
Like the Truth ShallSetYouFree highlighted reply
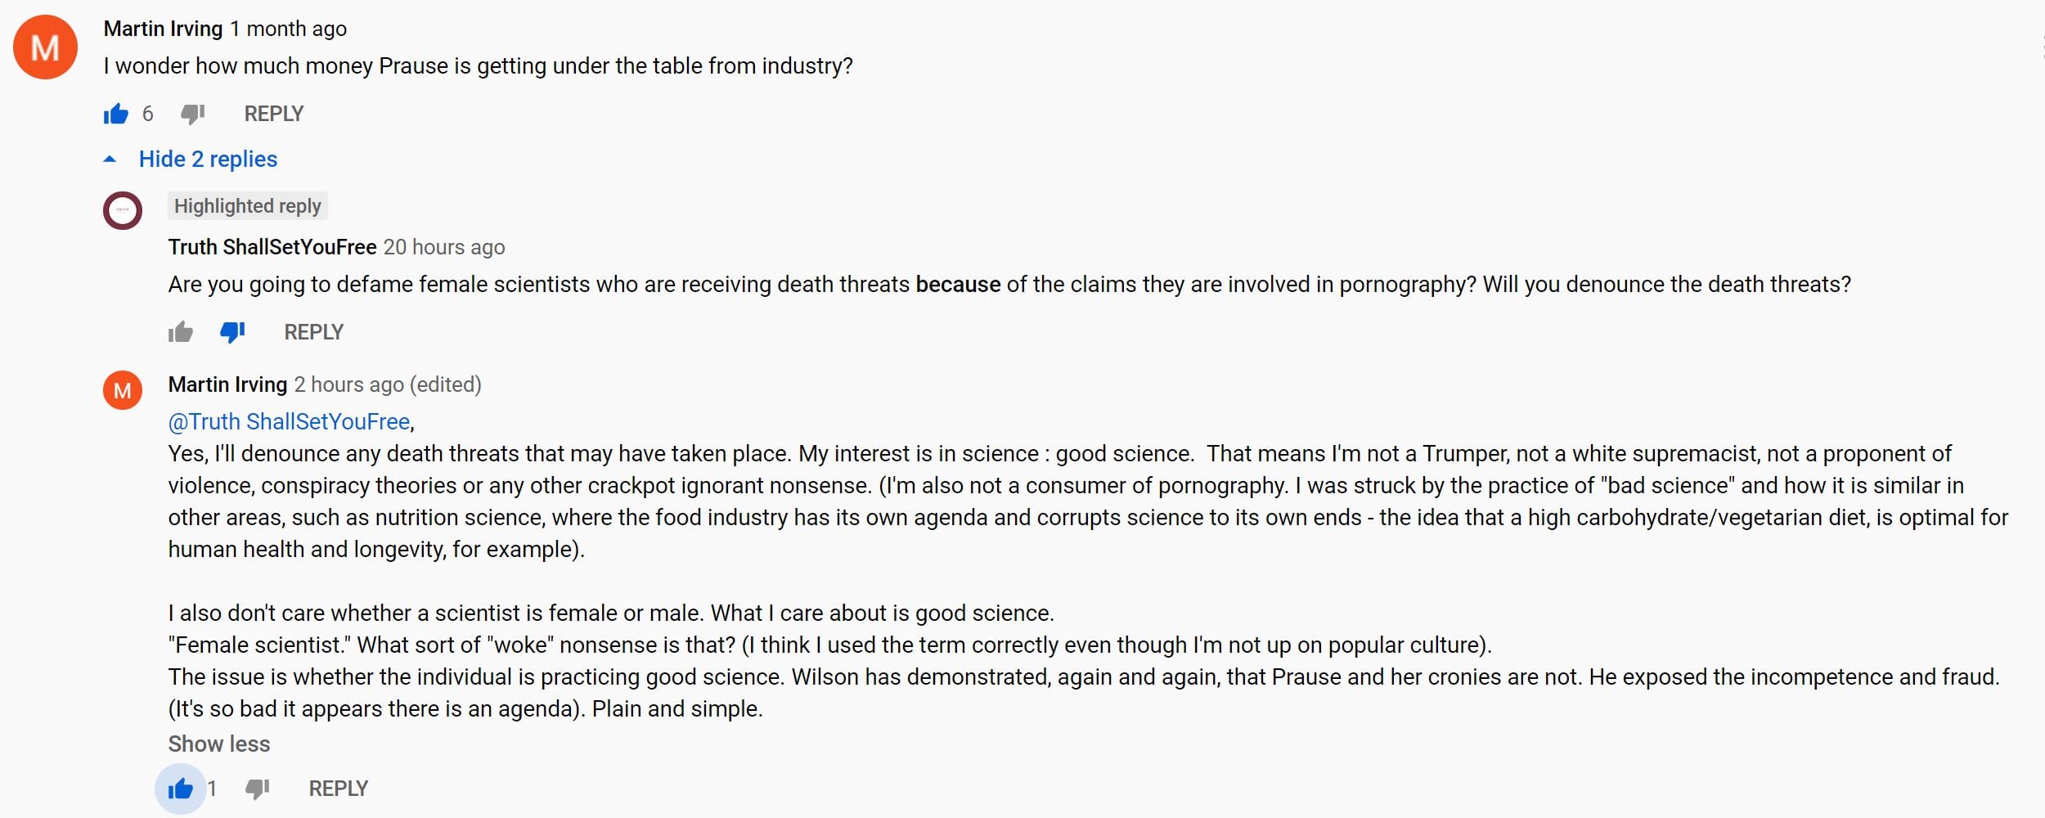pyautogui.click(x=181, y=332)
